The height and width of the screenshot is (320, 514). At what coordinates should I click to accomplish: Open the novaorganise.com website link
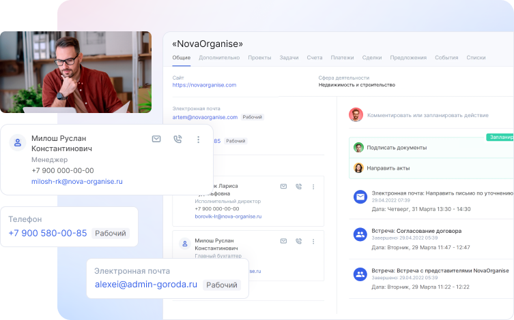[204, 85]
